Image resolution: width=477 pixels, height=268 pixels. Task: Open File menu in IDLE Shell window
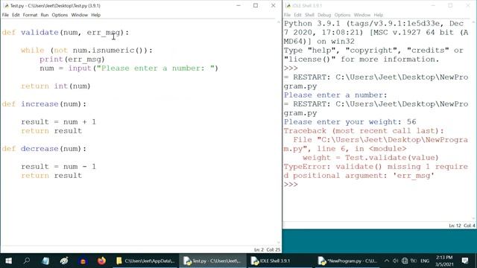[x=287, y=15]
